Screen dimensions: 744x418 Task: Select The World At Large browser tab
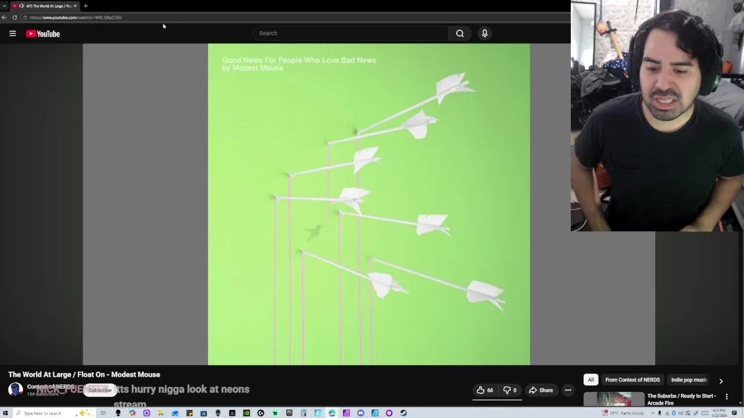click(x=45, y=6)
